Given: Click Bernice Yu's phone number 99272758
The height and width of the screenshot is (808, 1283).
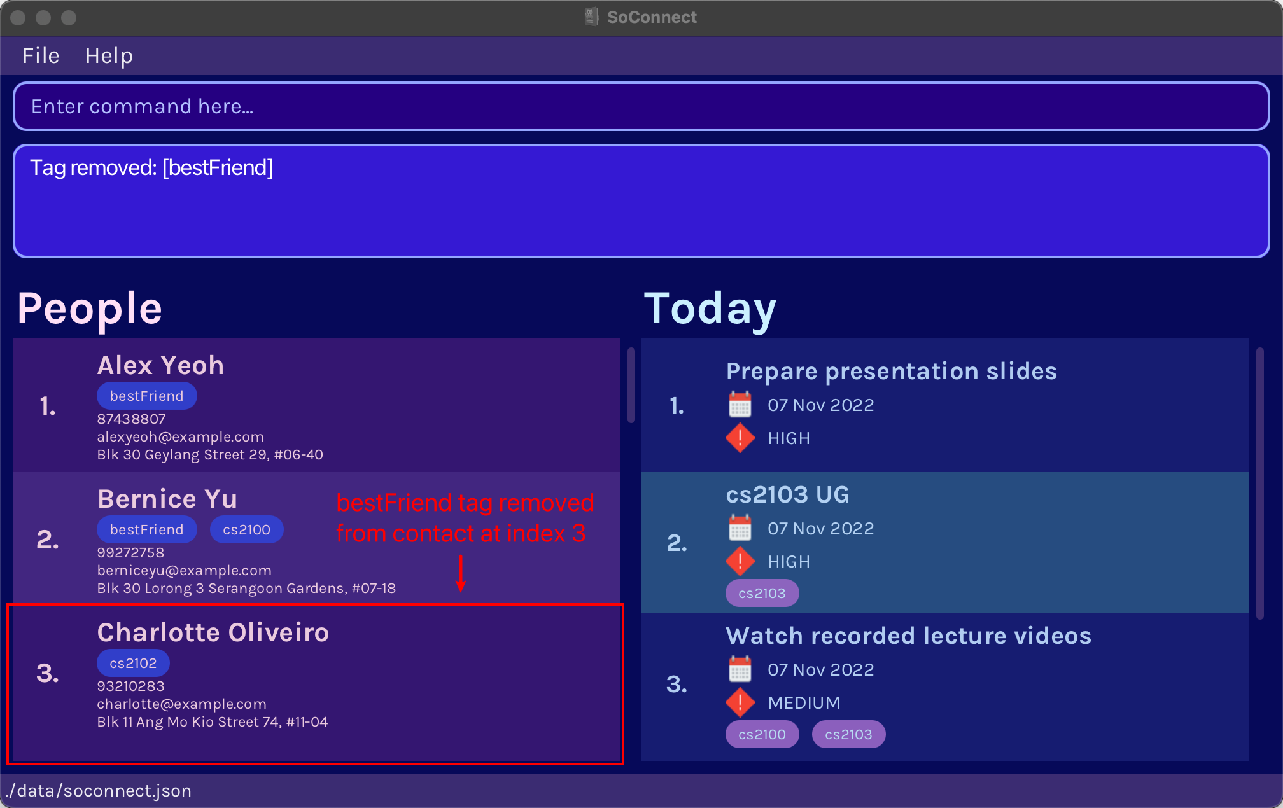Looking at the screenshot, I should [130, 553].
